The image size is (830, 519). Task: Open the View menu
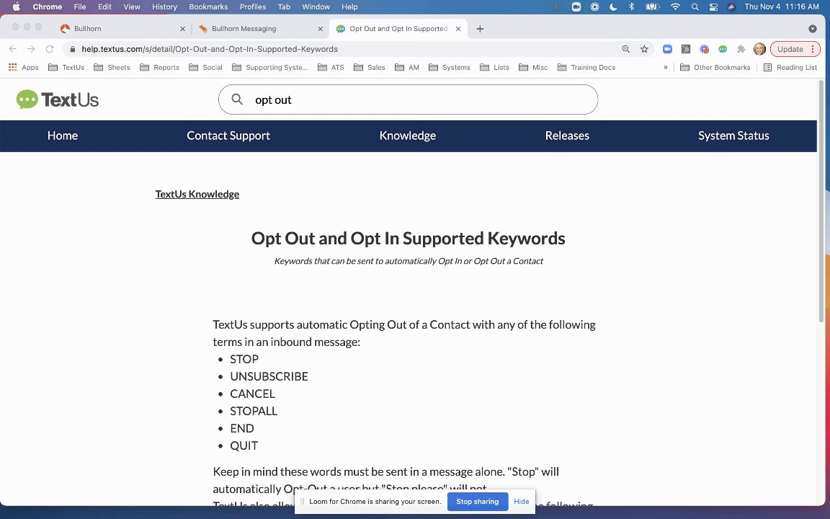(131, 6)
